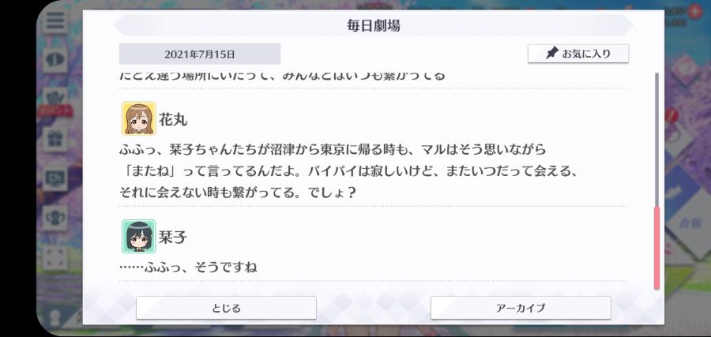711x337 pixels.
Task: Toggle the fullscreen corners icon
Action: point(56,257)
